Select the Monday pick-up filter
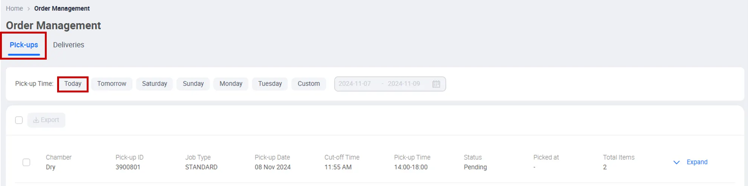Viewport: 748px width, 186px height. point(231,84)
